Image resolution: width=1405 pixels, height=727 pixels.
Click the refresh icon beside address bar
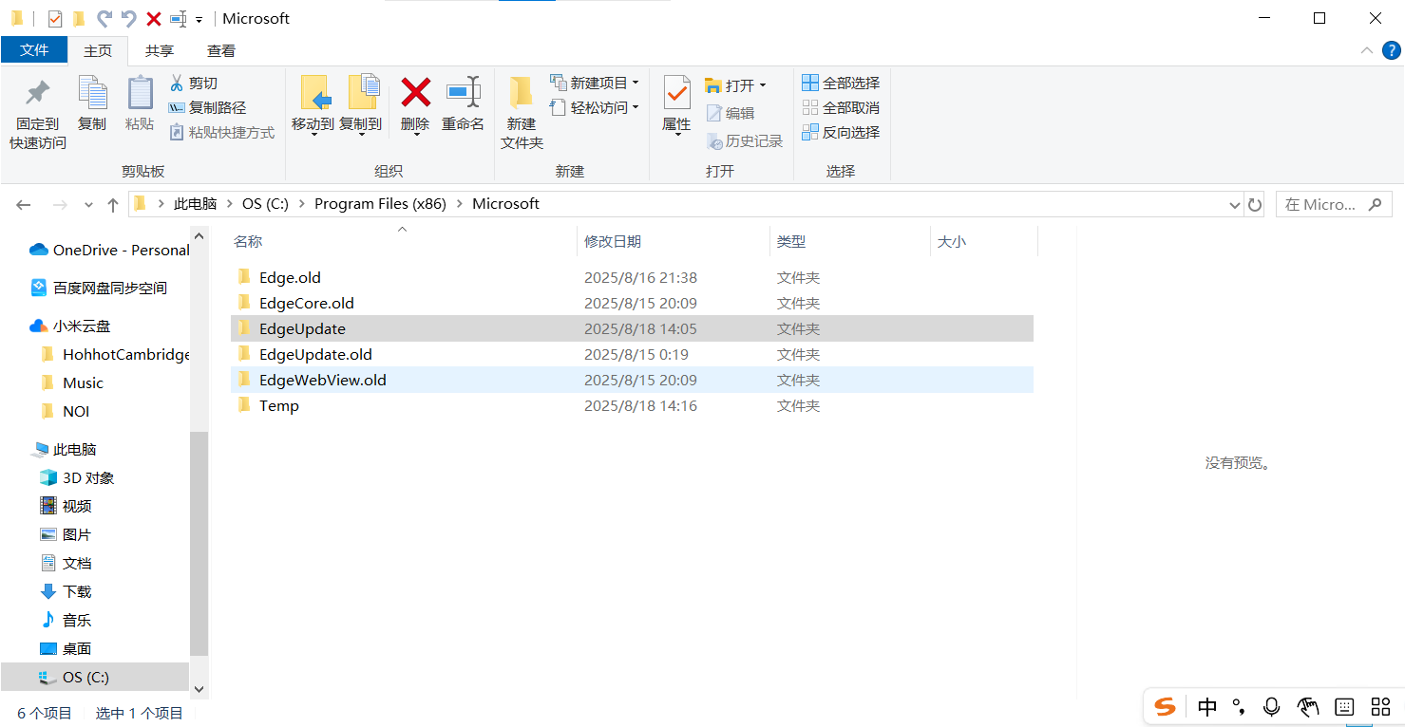click(1255, 203)
